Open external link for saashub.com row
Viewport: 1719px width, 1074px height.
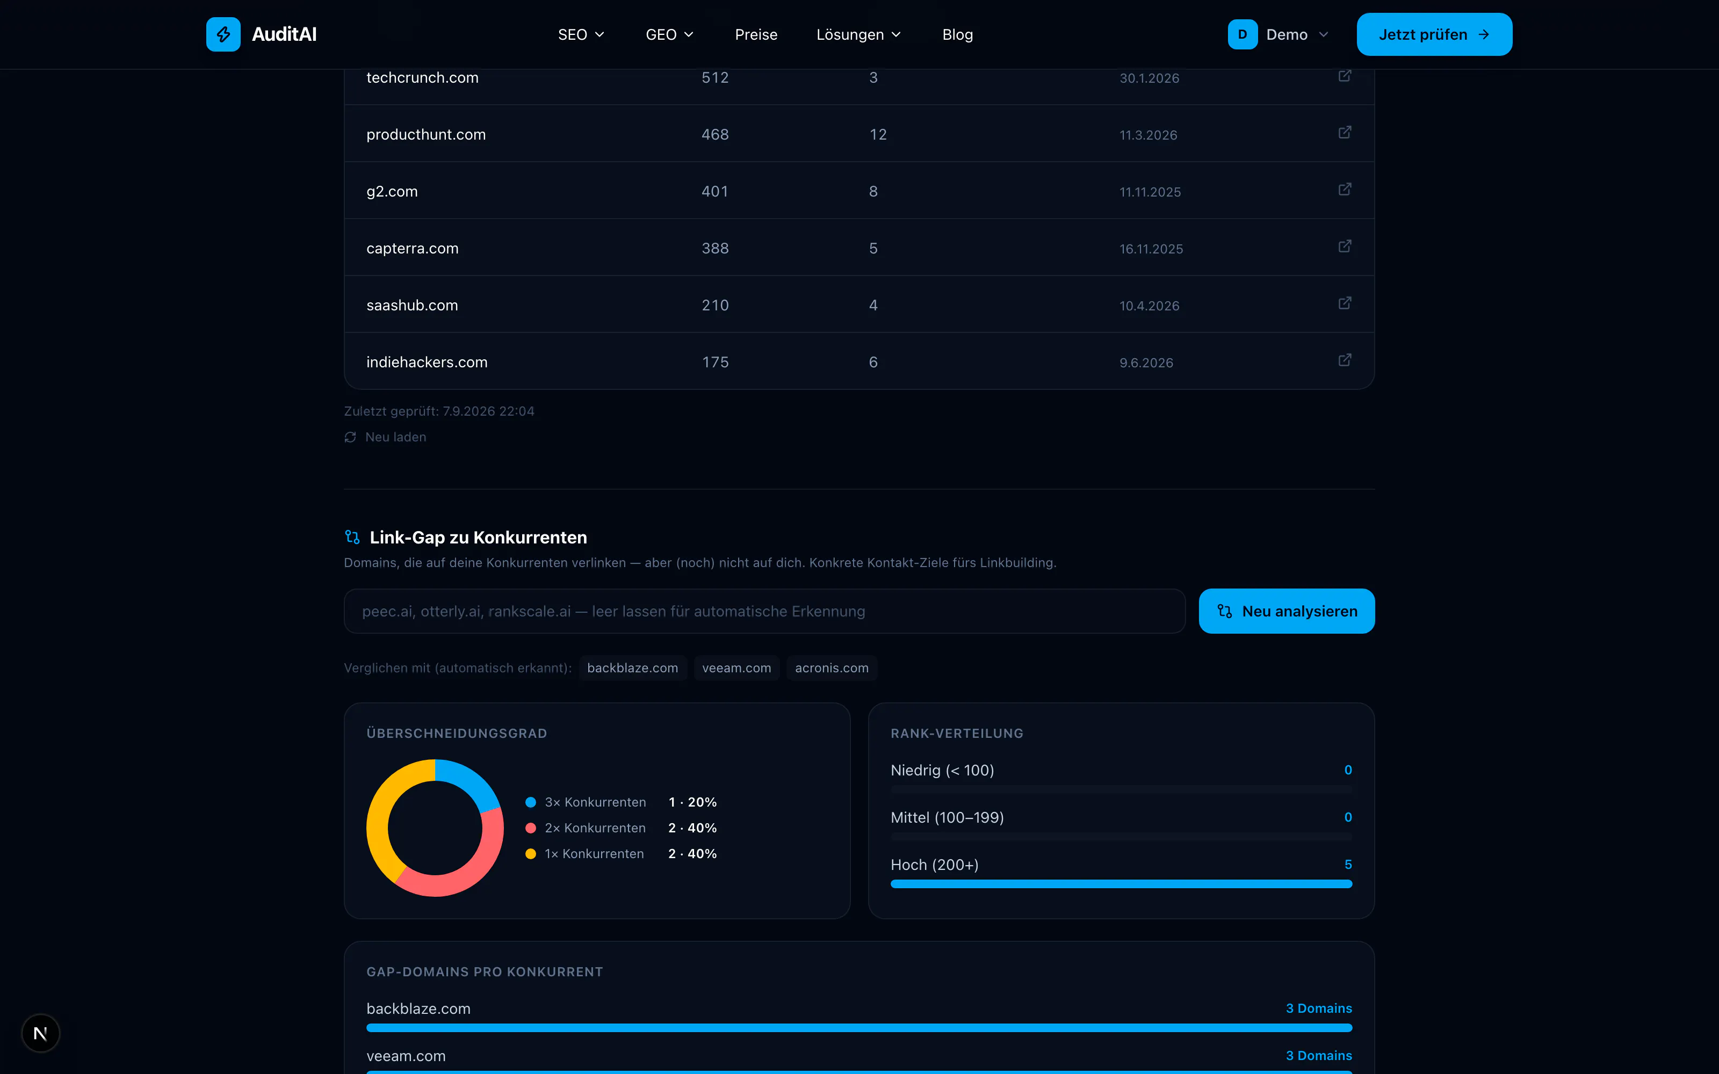click(x=1345, y=303)
